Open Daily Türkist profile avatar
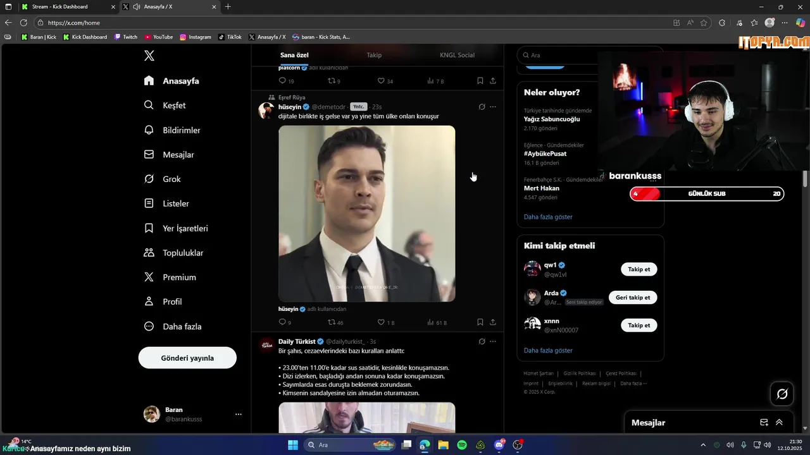 [266, 345]
